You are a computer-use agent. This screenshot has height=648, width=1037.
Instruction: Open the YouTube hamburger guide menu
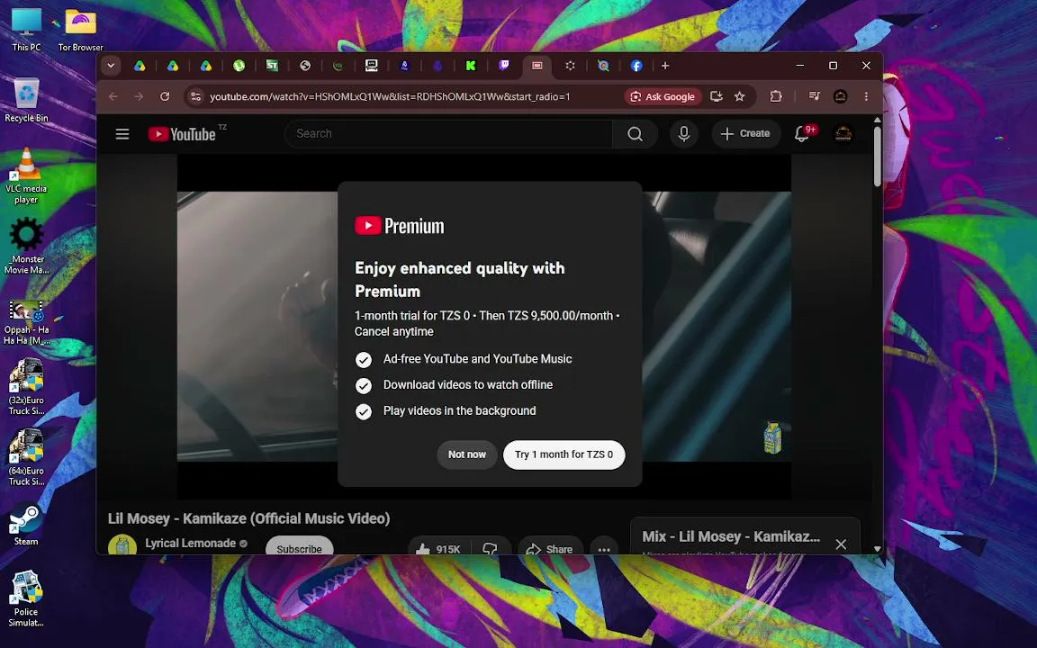[122, 134]
